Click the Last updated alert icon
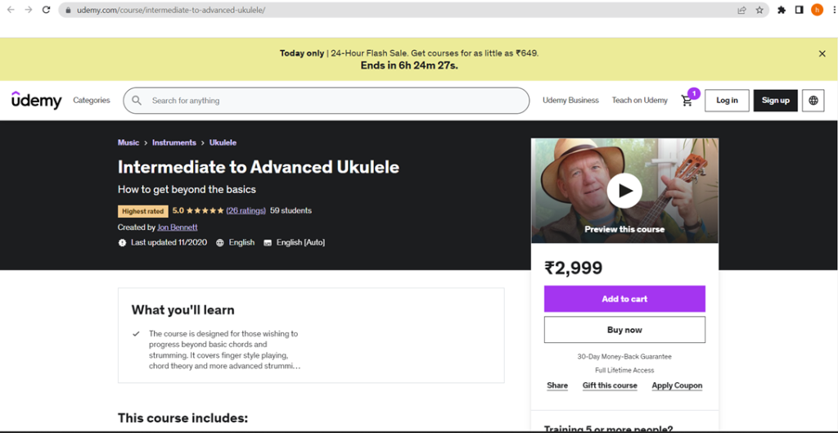838x433 pixels. pyautogui.click(x=122, y=243)
